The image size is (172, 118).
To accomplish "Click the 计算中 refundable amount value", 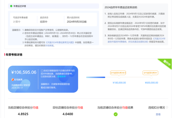I will (17, 22).
